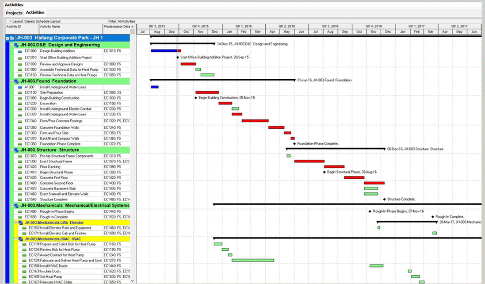Click the activity icon for EC1030
The height and width of the screenshot is (284, 485).
20,64
